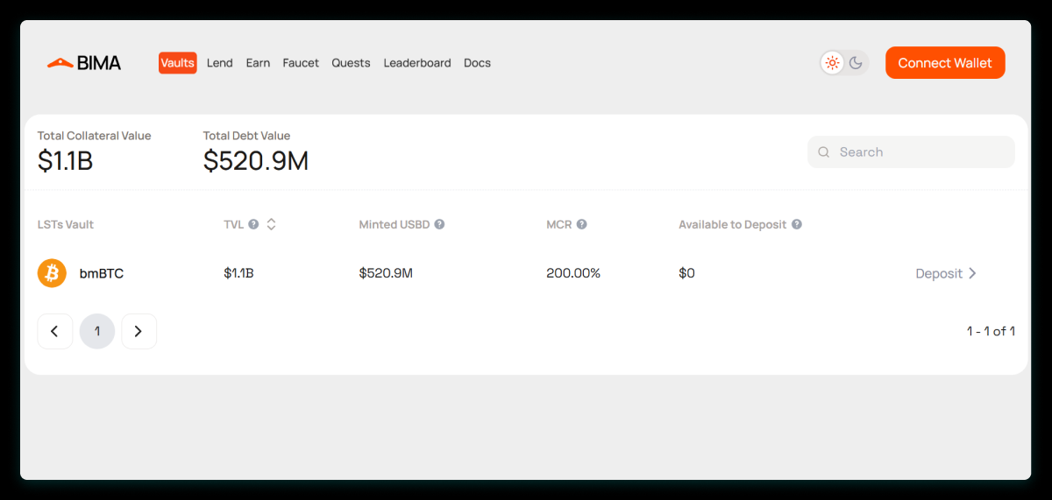Go to next page arrow
The image size is (1052, 500).
click(139, 331)
